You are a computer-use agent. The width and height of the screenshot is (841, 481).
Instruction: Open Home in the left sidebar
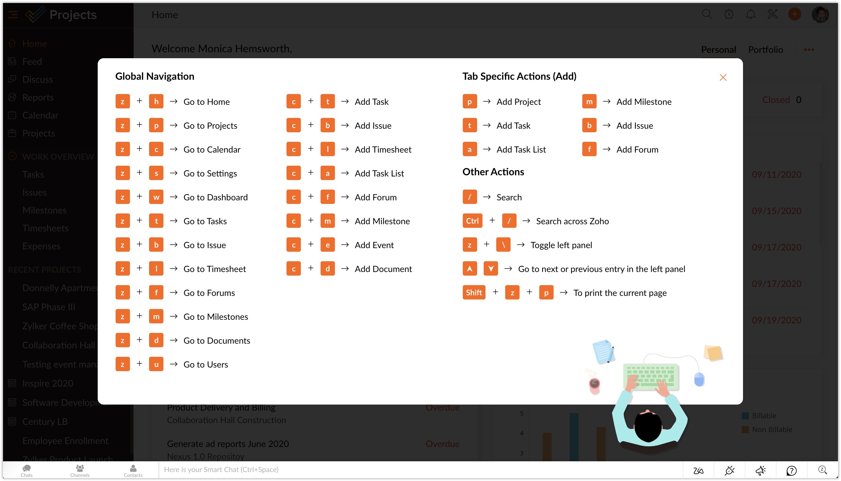click(x=34, y=44)
